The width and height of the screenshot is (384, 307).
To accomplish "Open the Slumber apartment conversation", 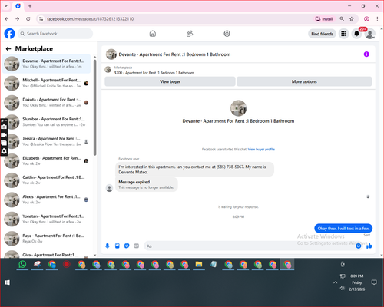I will pyautogui.click(x=47, y=122).
